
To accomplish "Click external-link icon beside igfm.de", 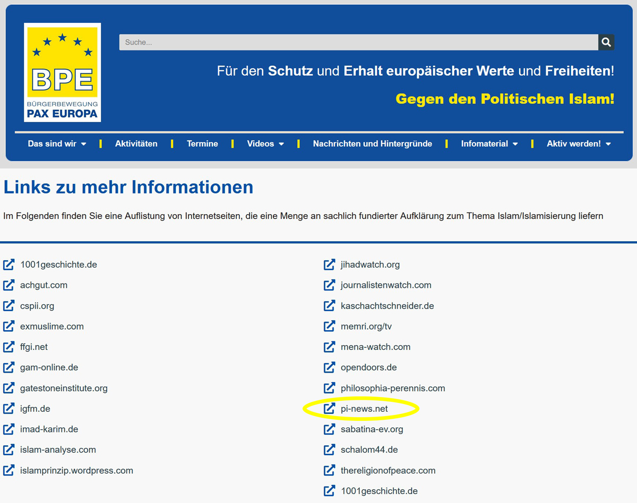I will point(9,409).
